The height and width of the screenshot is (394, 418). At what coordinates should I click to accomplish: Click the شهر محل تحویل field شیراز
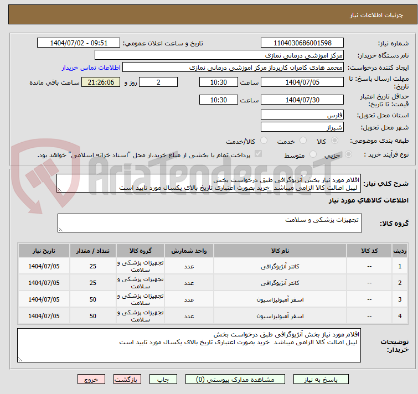pos(302,127)
